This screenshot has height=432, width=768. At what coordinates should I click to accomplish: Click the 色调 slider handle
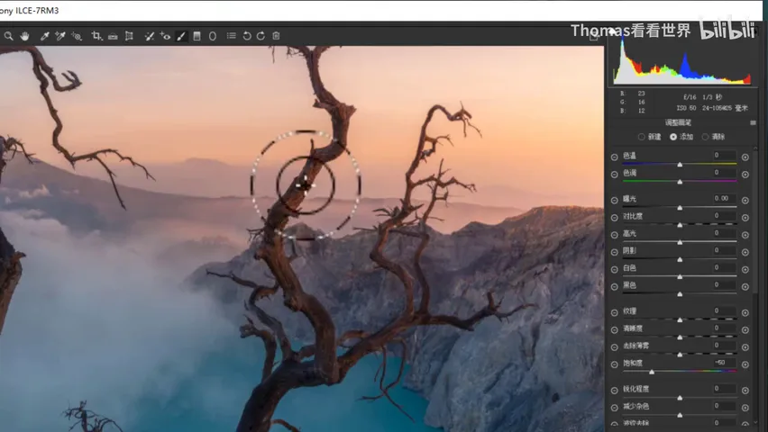[x=680, y=182]
